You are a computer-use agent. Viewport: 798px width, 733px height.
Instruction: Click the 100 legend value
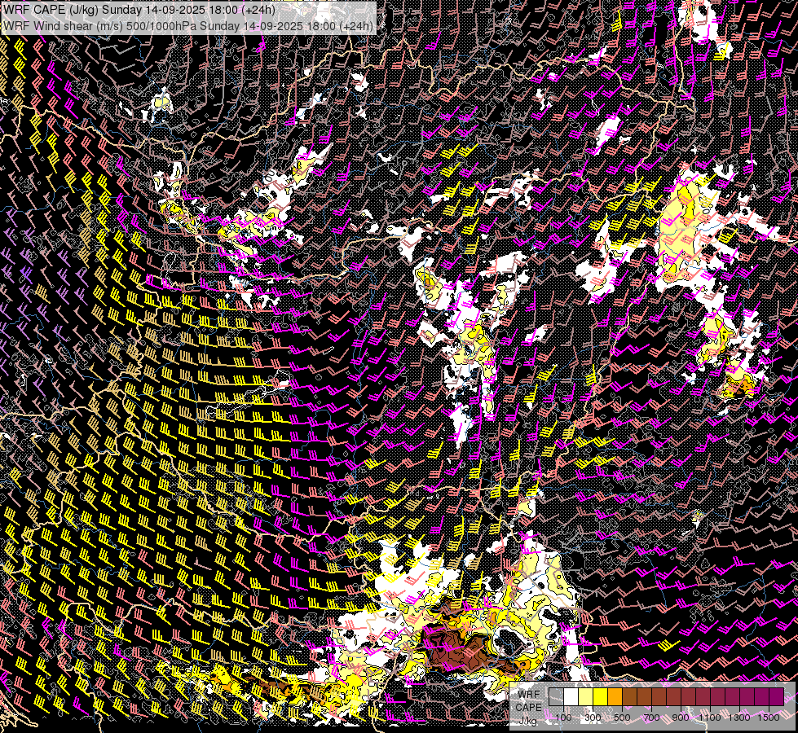pos(563,718)
